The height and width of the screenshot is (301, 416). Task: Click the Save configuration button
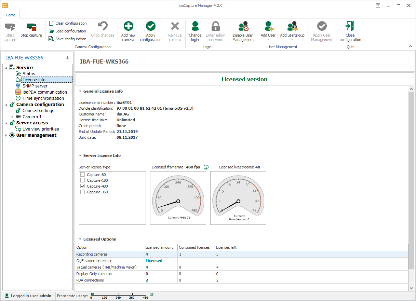67,39
